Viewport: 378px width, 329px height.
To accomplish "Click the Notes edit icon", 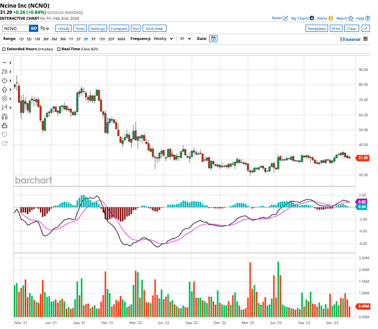I will 285,18.
